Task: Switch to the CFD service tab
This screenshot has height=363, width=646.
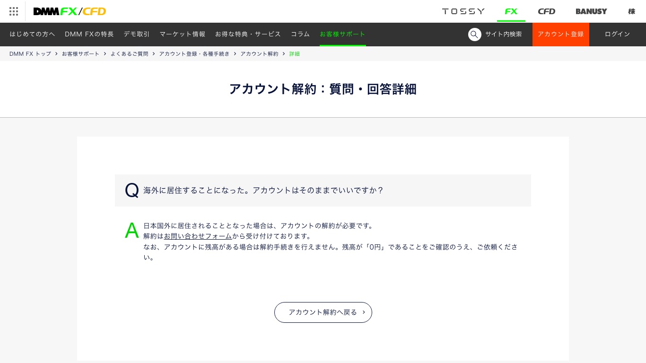Action: (546, 11)
